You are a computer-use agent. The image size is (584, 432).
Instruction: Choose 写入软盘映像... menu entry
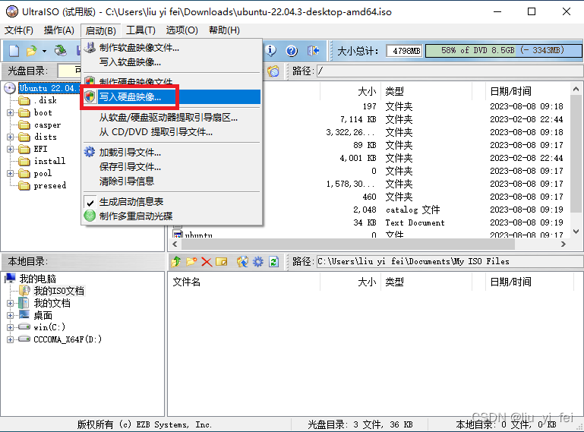pyautogui.click(x=172, y=61)
